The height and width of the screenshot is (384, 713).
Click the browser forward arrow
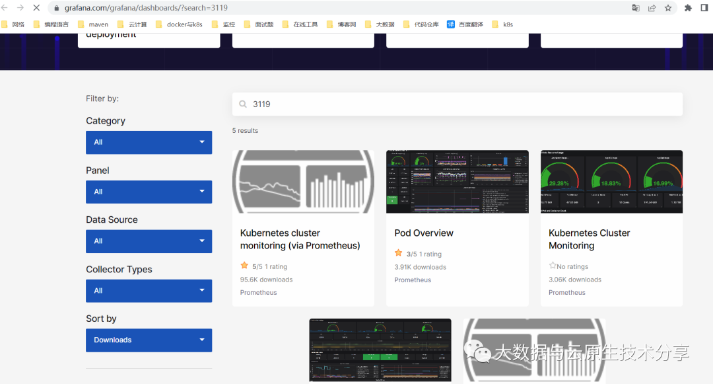[x=20, y=8]
